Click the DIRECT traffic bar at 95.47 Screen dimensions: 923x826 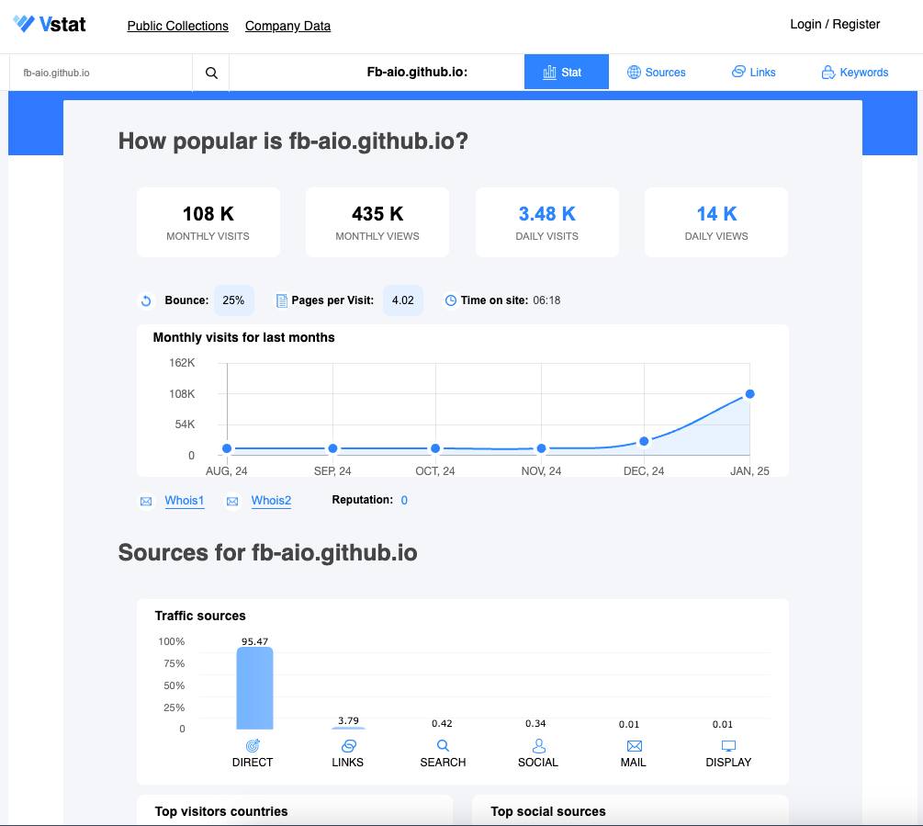[255, 688]
